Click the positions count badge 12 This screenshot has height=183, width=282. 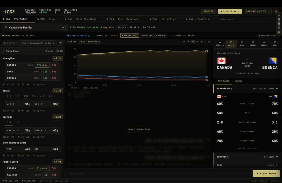pos(279,32)
